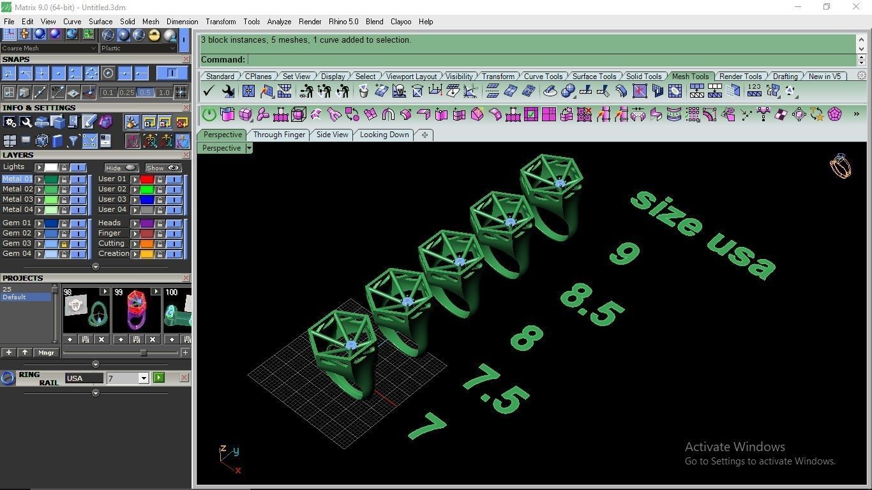Click the orange ring viewport icon
The width and height of the screenshot is (872, 490).
coord(841,166)
